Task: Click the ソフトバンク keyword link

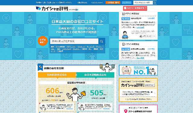Action: (x=67, y=49)
